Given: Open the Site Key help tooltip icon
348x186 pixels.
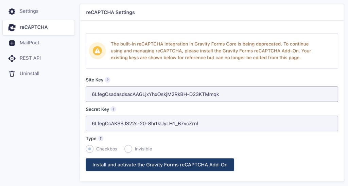Looking at the screenshot, I should point(108,80).
